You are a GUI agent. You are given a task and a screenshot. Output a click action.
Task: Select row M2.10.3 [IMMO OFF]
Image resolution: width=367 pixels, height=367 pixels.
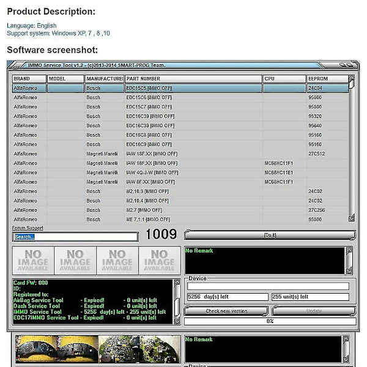[x=180, y=191]
